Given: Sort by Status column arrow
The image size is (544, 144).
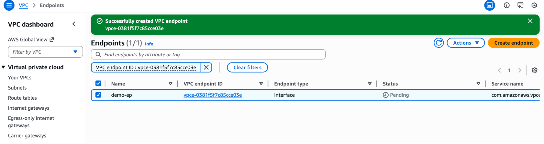Looking at the screenshot, I should coord(478,84).
